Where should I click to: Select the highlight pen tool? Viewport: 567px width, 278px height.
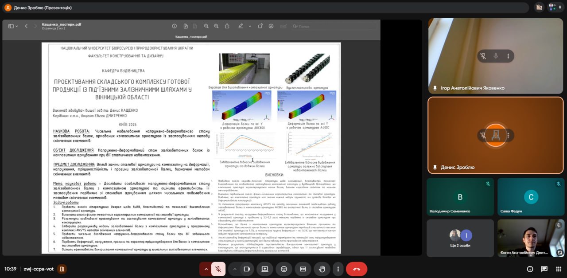[241, 26]
